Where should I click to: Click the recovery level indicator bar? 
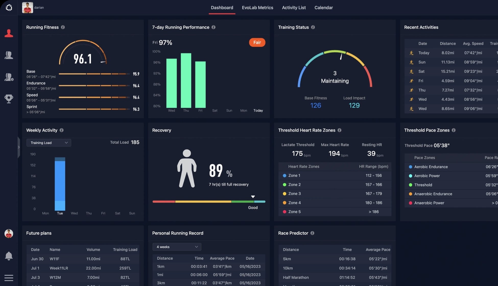pyautogui.click(x=209, y=202)
